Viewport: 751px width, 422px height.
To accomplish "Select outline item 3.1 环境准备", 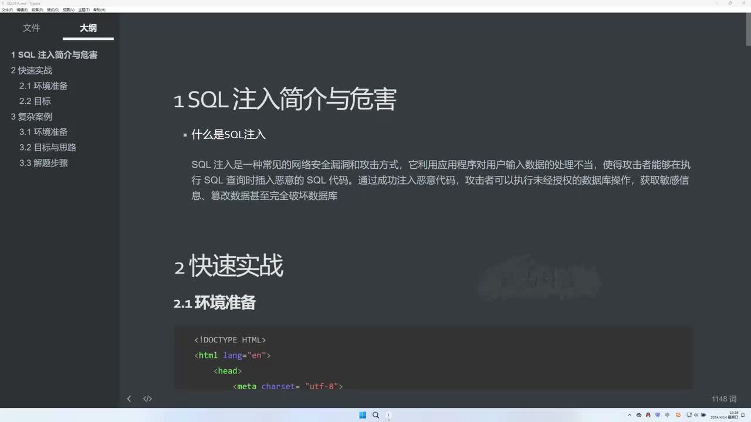I will 43,132.
